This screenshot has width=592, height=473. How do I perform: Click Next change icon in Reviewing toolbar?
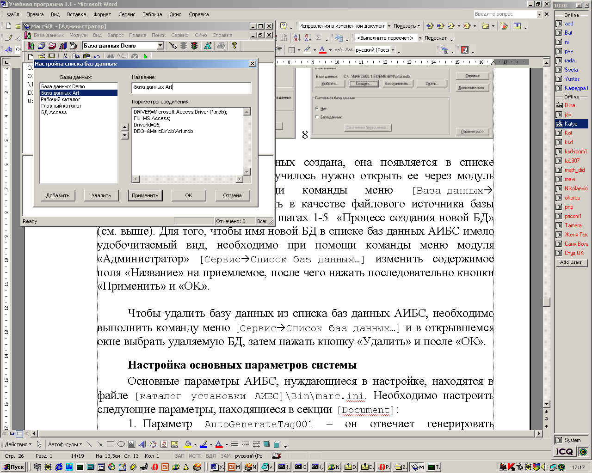click(440, 26)
